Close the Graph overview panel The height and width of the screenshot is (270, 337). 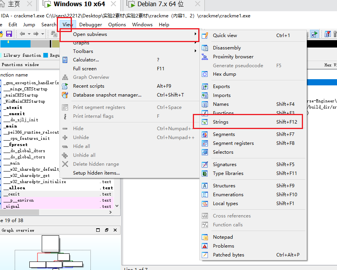(115, 230)
